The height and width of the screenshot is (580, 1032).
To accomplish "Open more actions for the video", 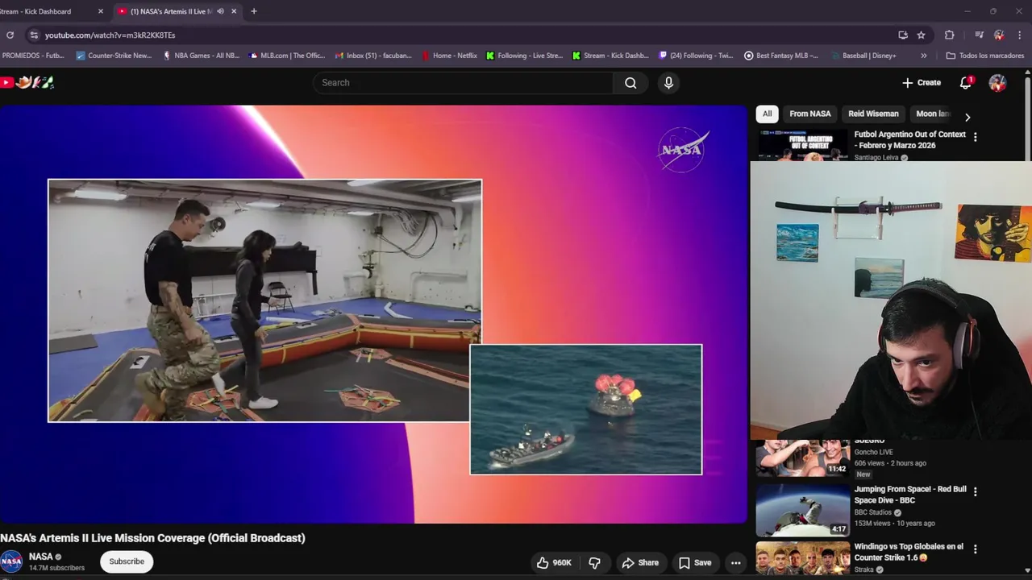I will [735, 563].
